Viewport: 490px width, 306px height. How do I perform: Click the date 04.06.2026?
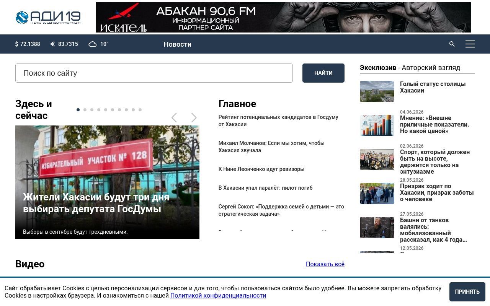click(x=412, y=112)
